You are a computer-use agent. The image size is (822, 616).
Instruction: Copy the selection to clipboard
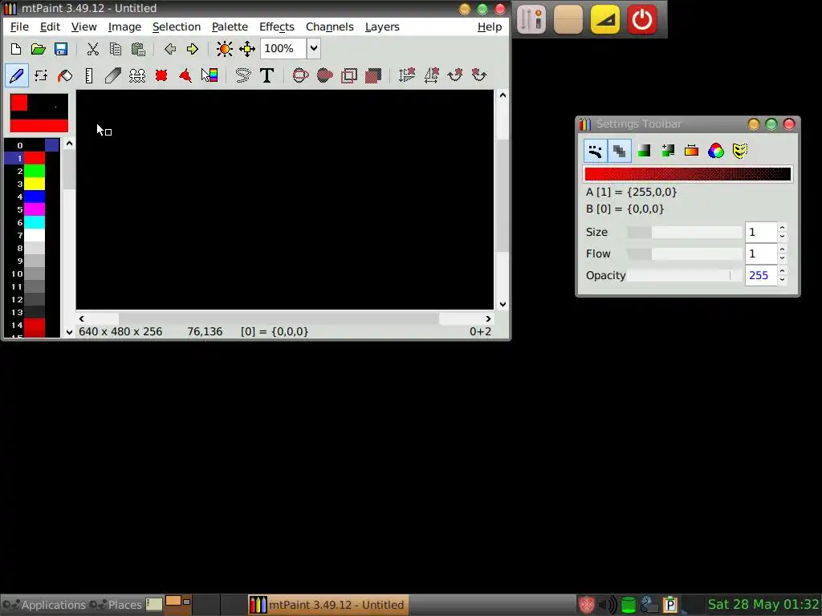pyautogui.click(x=116, y=49)
